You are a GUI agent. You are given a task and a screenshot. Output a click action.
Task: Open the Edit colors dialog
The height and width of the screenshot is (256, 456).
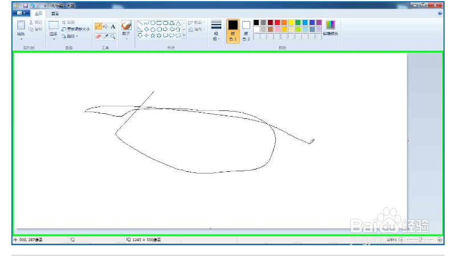pos(331,28)
